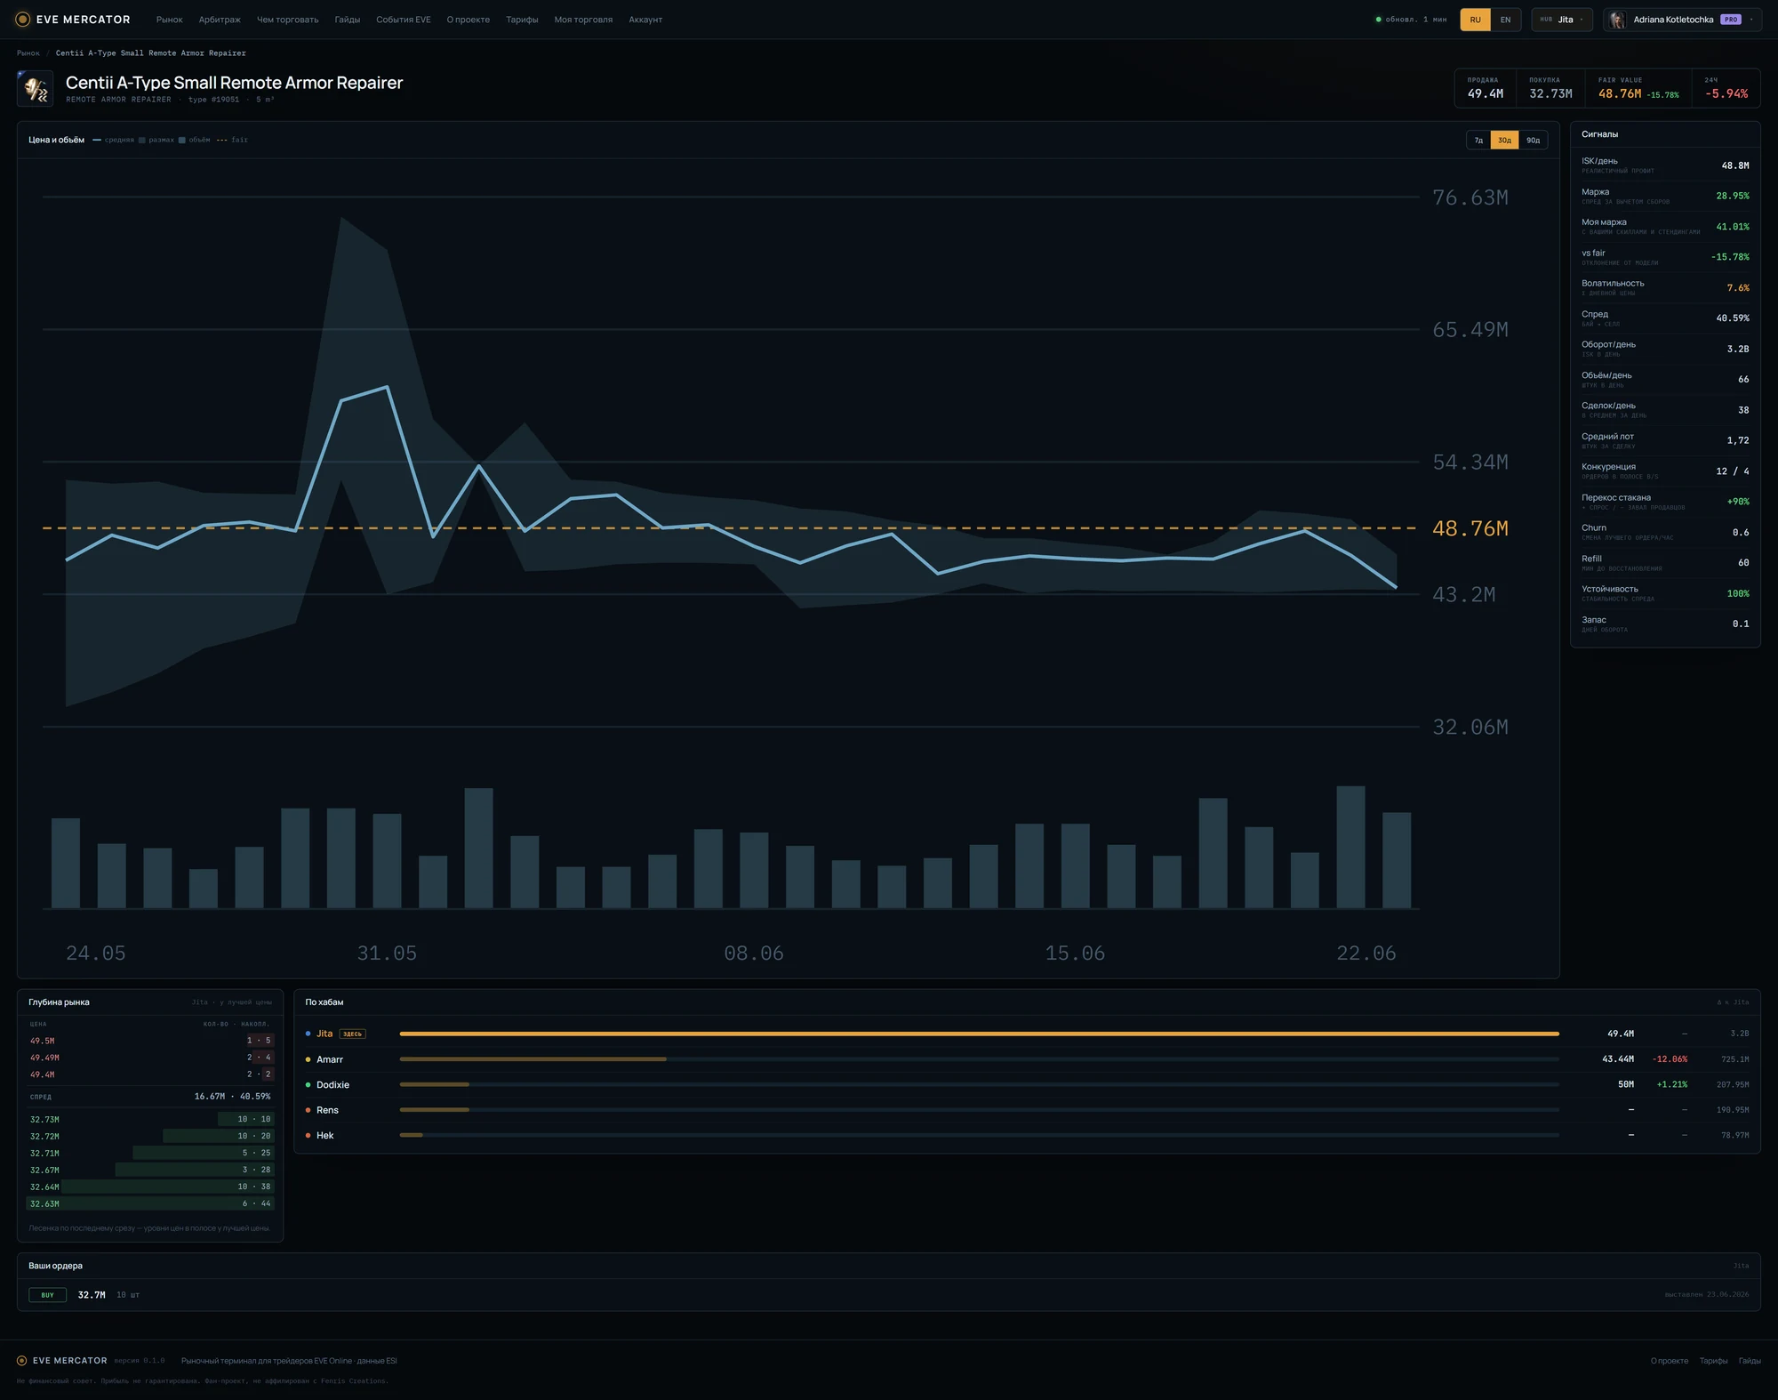Click the yellow dot beside Amarr
Screen dimensions: 1778x1400
tap(308, 1059)
